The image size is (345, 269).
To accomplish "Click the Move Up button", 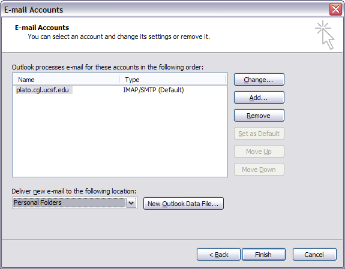I will (x=259, y=152).
